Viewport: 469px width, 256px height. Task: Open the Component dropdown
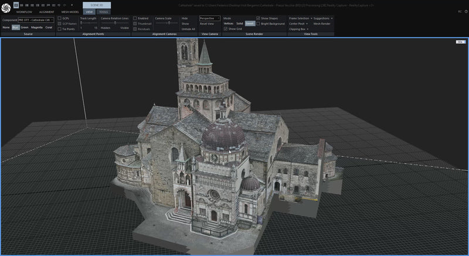pyautogui.click(x=35, y=20)
